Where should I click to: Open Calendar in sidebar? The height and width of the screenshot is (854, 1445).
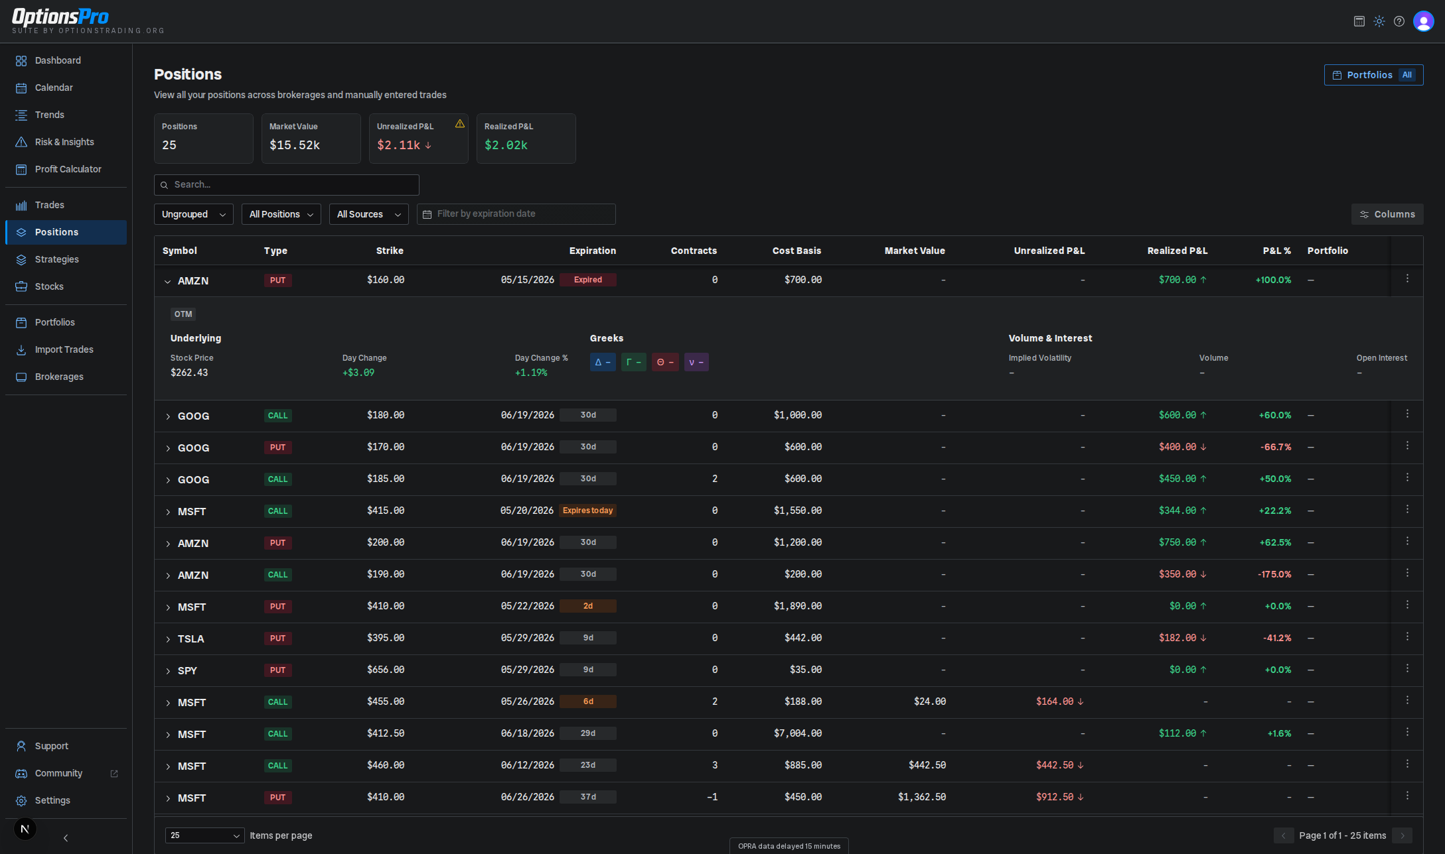tap(66, 88)
